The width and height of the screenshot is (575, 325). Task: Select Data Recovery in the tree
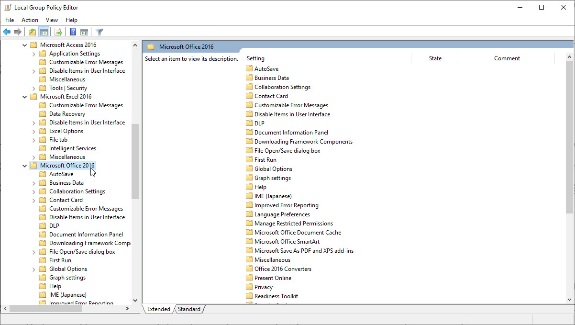click(x=67, y=114)
